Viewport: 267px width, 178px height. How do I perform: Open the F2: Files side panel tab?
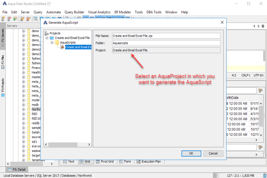click(x=3, y=62)
